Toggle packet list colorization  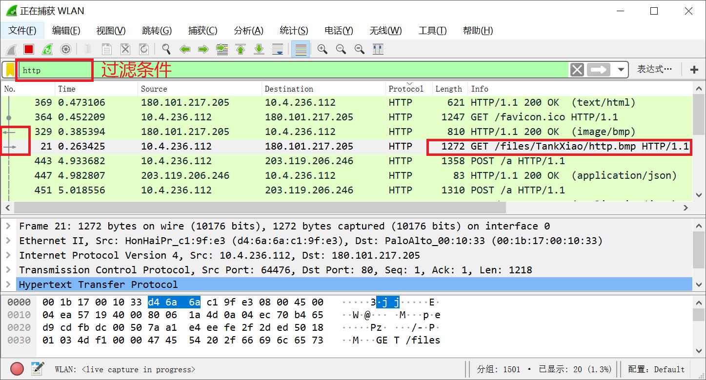point(301,49)
